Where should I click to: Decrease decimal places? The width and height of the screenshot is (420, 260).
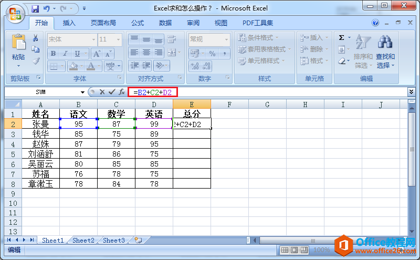click(x=206, y=66)
